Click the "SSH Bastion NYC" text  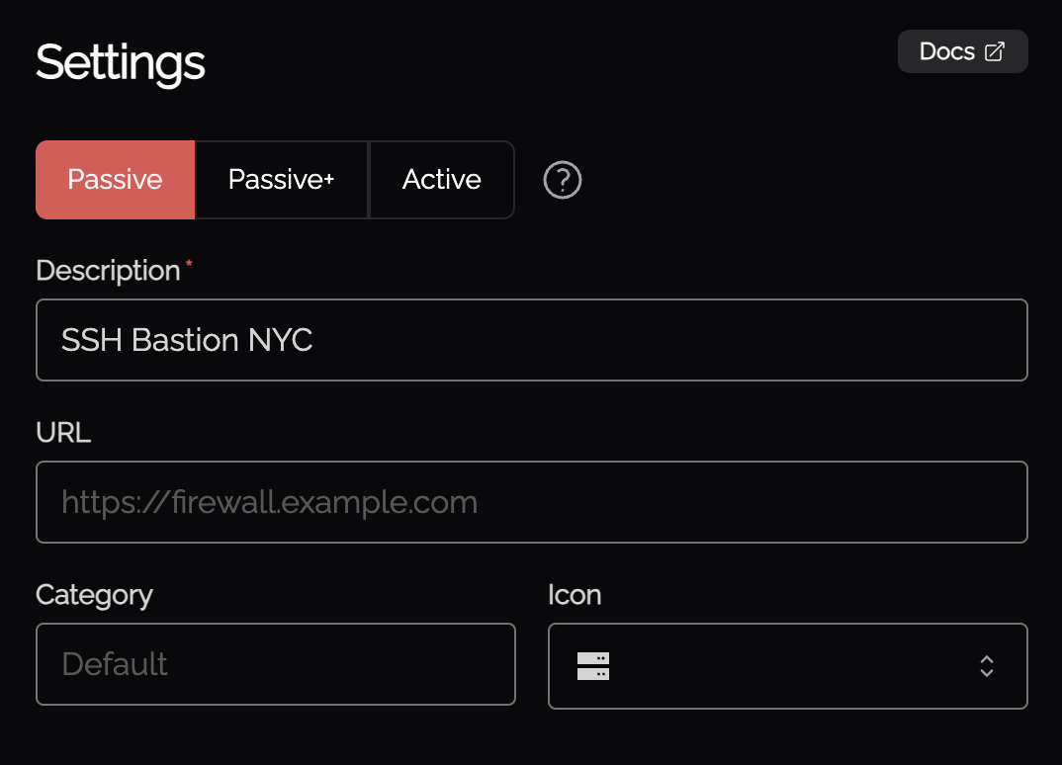187,340
